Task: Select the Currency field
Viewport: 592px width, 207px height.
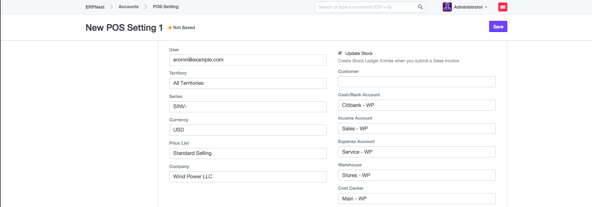Action: (248, 130)
